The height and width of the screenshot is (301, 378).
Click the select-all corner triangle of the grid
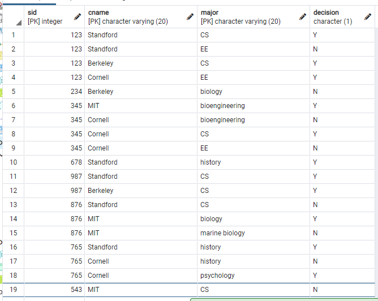(19, 23)
